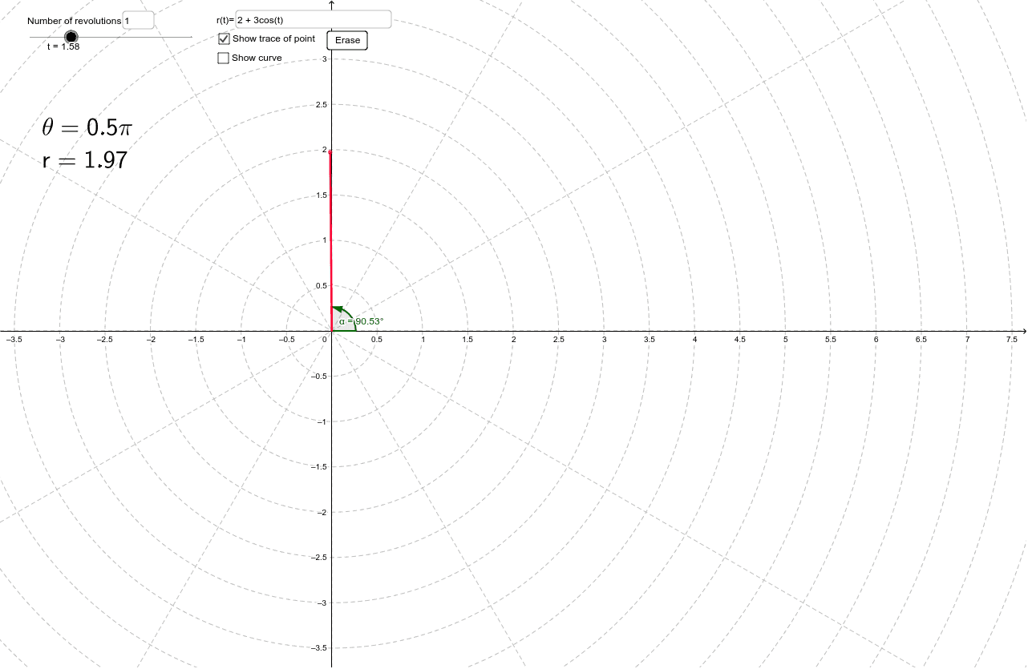Click the y-axis tick label 2.5
The height and width of the screenshot is (669, 1028).
click(x=321, y=105)
